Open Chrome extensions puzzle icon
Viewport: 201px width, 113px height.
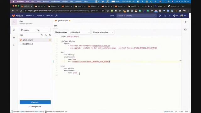(180, 11)
